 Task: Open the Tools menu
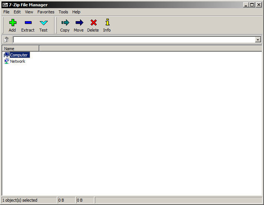click(63, 12)
